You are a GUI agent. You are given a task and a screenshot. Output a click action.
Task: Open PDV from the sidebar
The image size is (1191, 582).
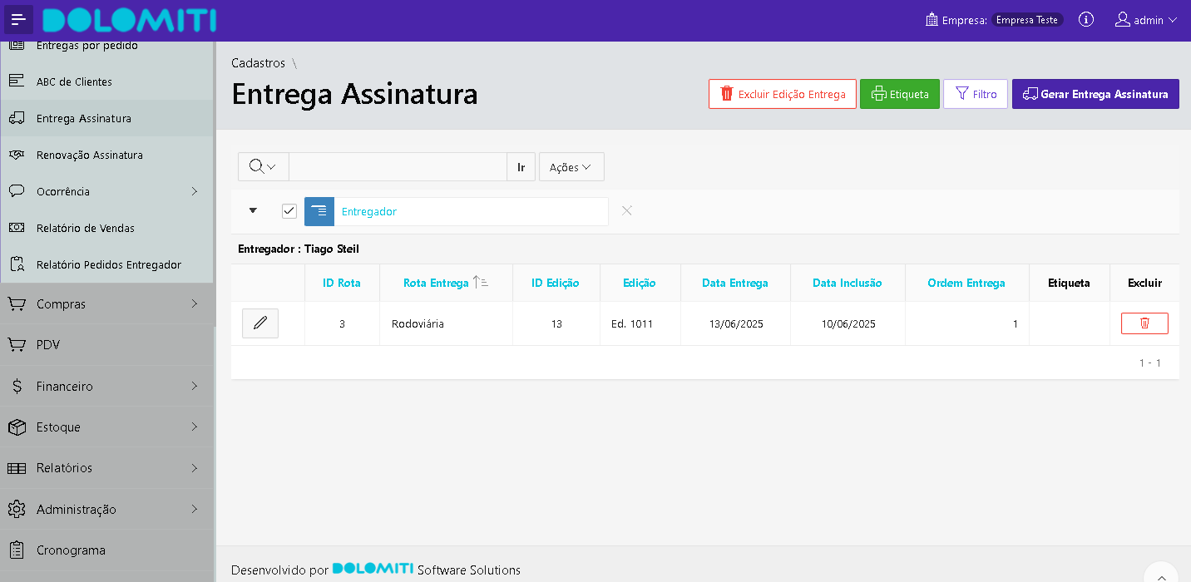coord(48,344)
